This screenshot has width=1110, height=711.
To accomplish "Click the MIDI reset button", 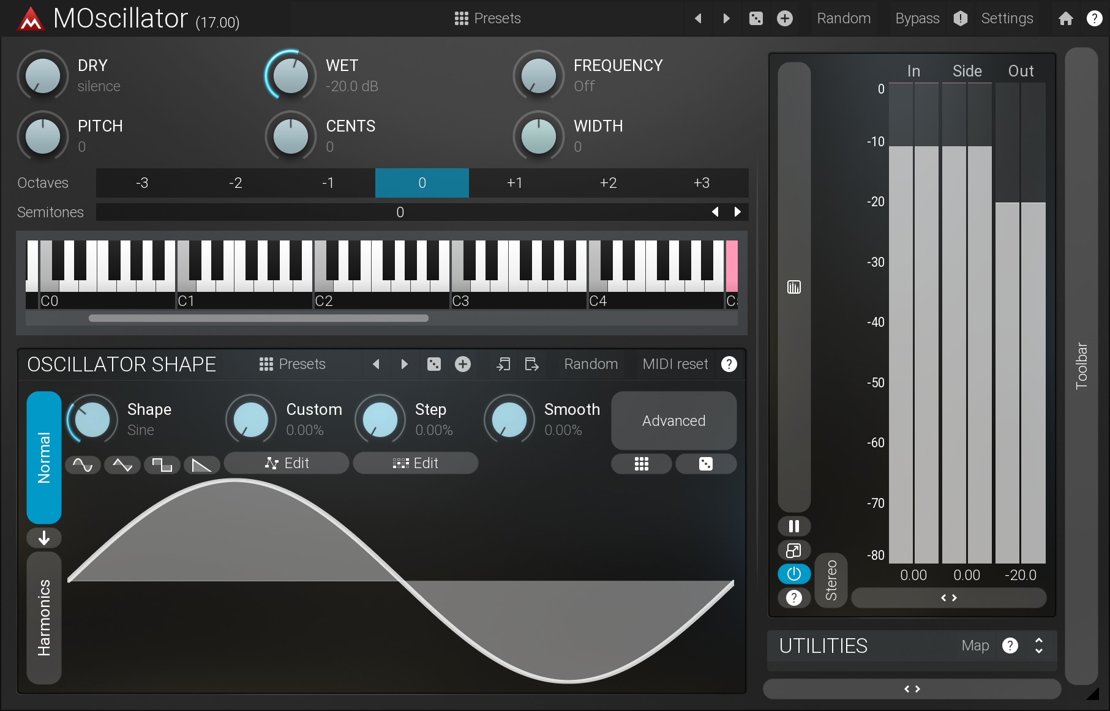I will [x=675, y=364].
